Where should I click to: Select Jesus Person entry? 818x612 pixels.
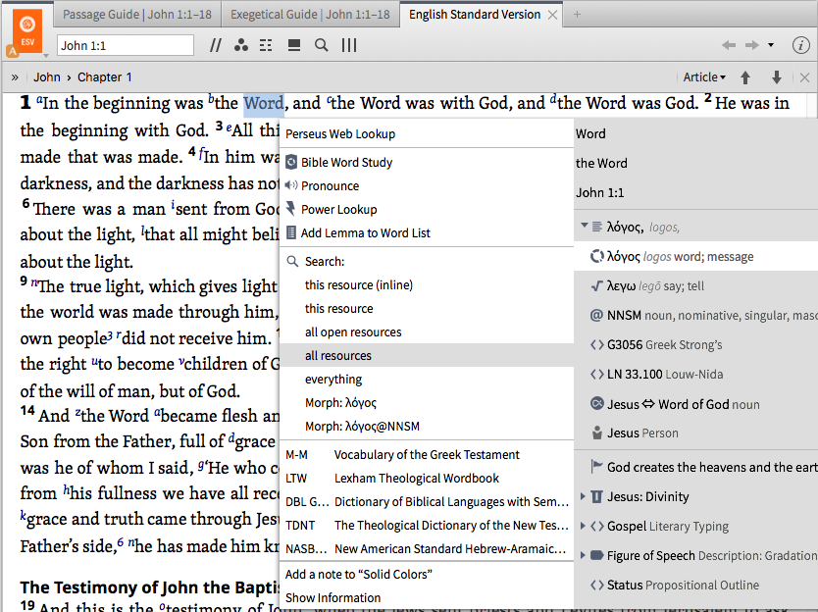coord(696,433)
